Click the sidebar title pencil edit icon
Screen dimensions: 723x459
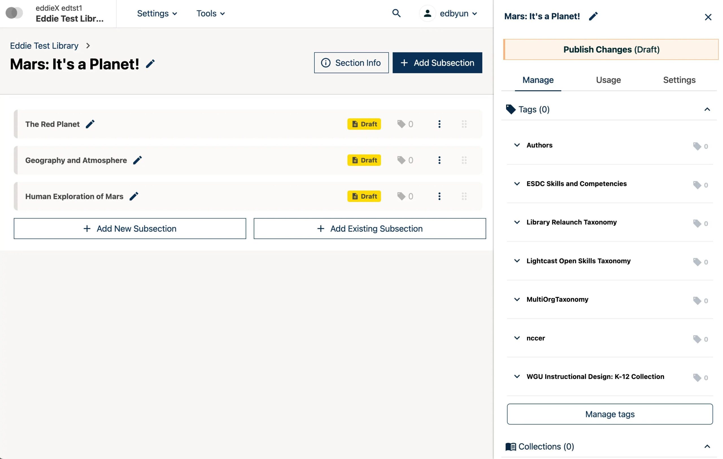click(x=593, y=16)
